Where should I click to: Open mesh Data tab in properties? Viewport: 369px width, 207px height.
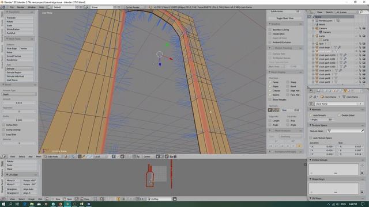(345, 91)
